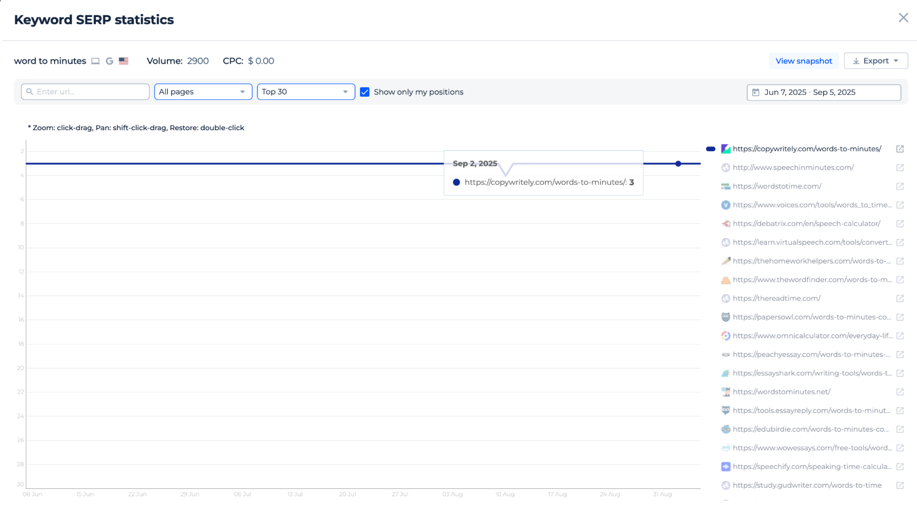This screenshot has height=524, width=917.
Task: Toggle peachyessay.com series in legend
Action: click(x=811, y=355)
